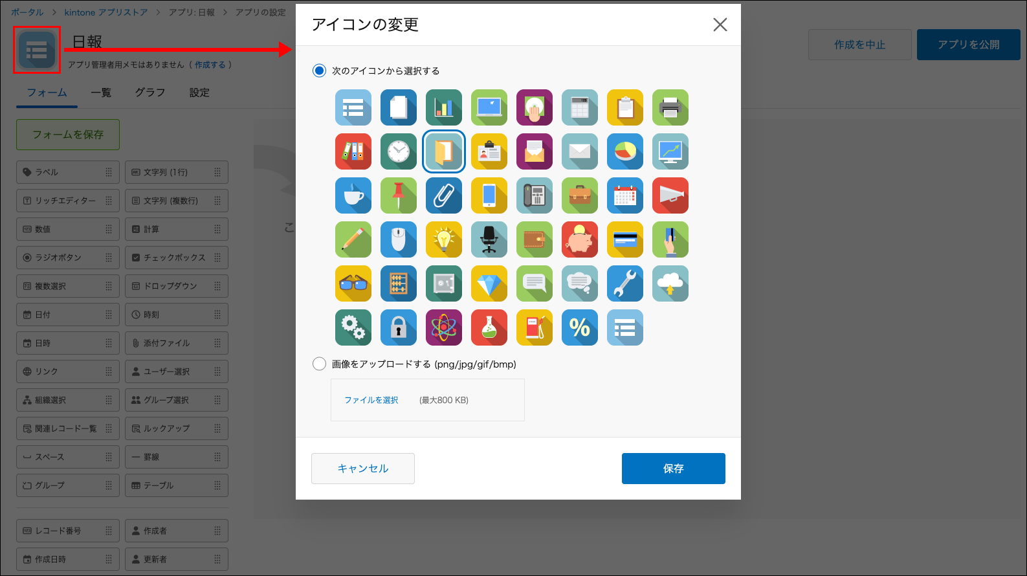Pick the coffee cup icon

(353, 195)
